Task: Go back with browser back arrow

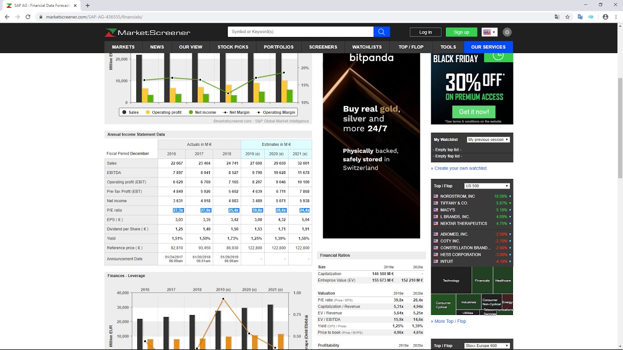Action: [7, 17]
